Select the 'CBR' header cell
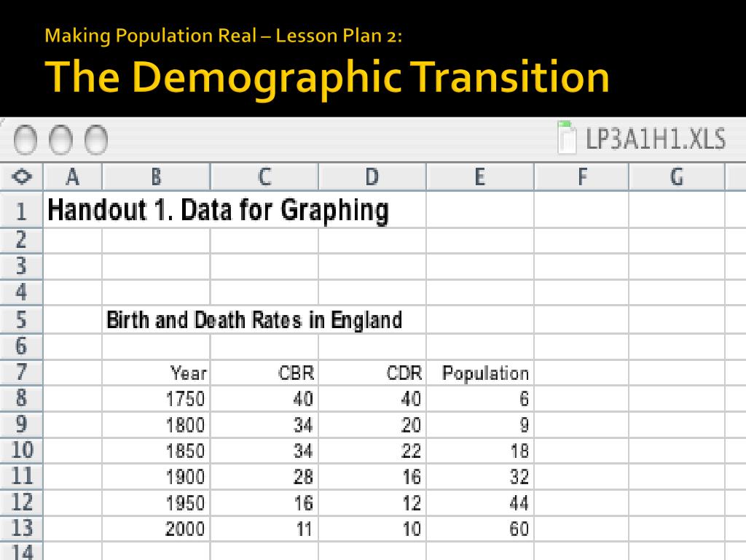Image resolution: width=746 pixels, height=560 pixels. (264, 373)
